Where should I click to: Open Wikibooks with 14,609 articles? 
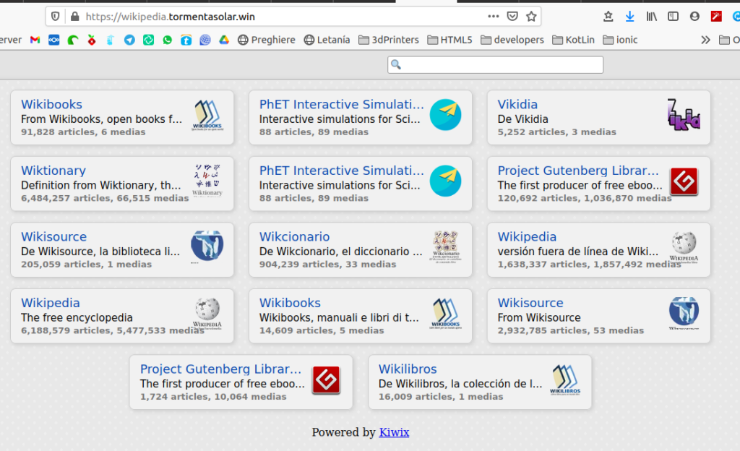360,316
